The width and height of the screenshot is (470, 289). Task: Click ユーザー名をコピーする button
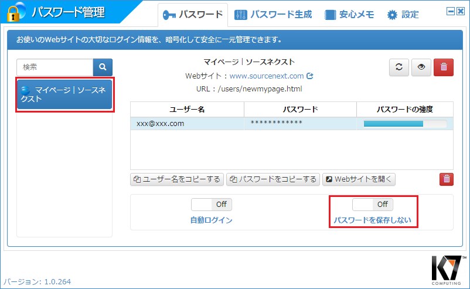[x=177, y=179]
